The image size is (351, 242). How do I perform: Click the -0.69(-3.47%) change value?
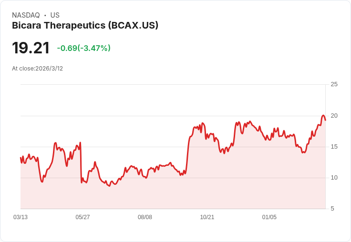[84, 48]
